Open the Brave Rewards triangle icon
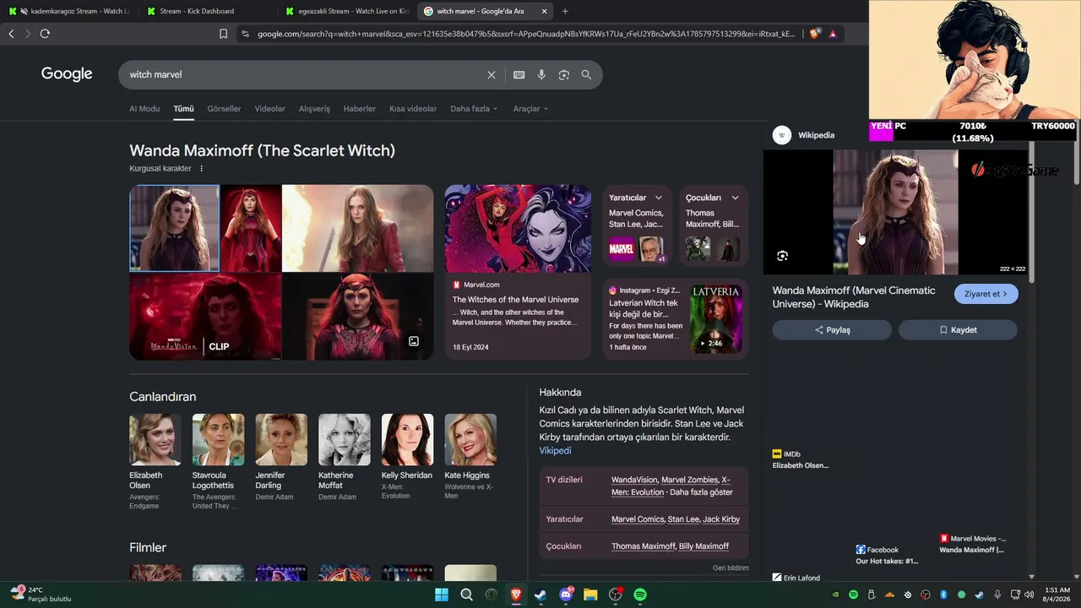 [x=833, y=34]
